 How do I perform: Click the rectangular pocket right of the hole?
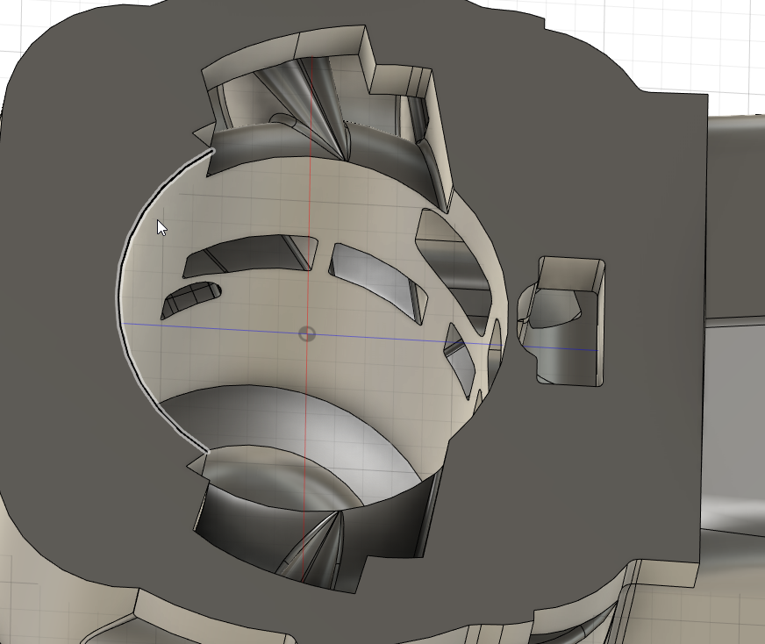tap(570, 320)
